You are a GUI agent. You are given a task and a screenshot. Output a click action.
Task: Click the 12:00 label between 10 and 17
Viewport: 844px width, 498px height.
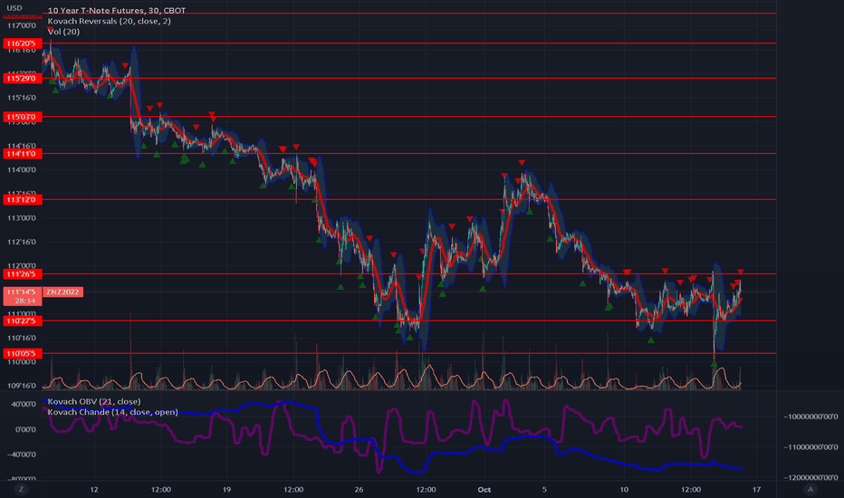(691, 489)
